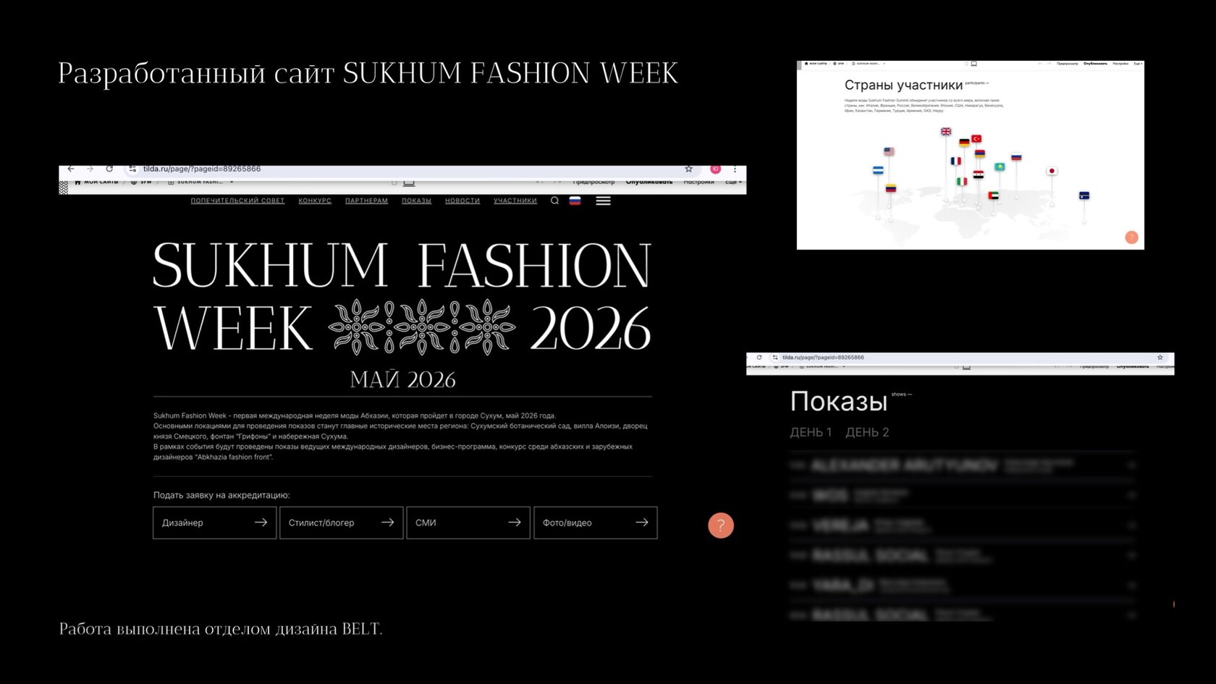
Task: Open page dropdown arrow beside SUKHUM FASHI in main screenshot
Action: click(x=232, y=182)
